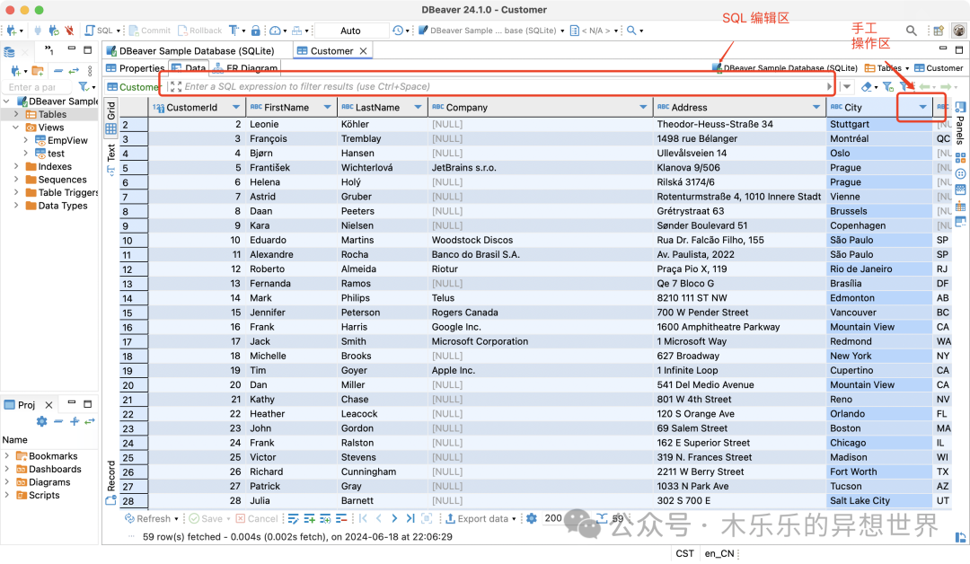This screenshot has height=564, width=970.
Task: Click the eraser clear filters icon
Action: pyautogui.click(x=867, y=86)
